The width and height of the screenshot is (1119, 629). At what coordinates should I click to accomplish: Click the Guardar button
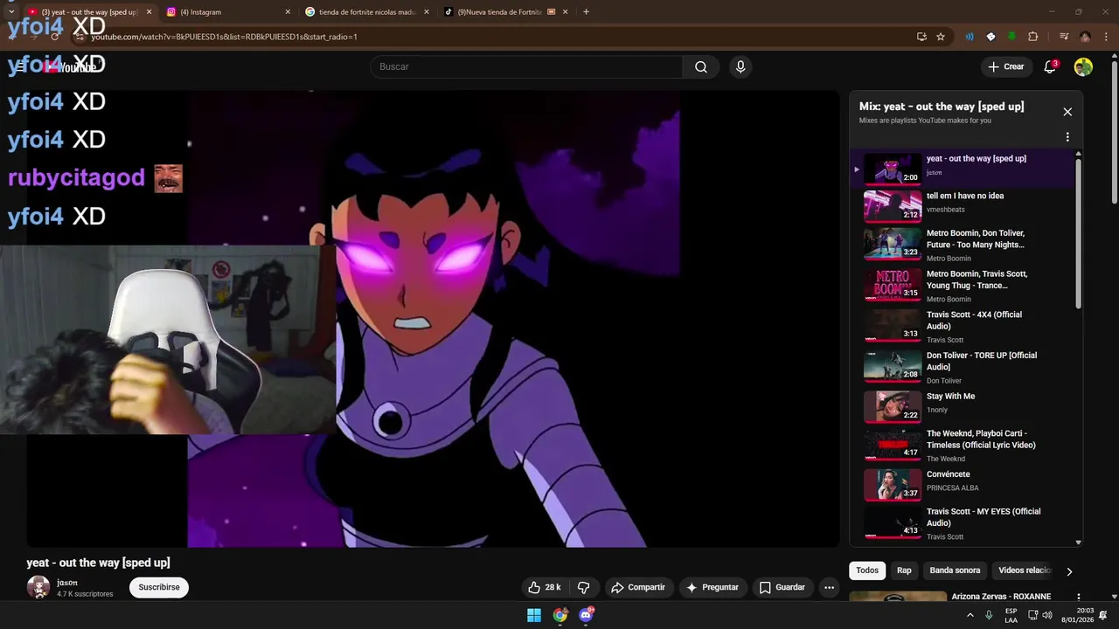tap(782, 587)
